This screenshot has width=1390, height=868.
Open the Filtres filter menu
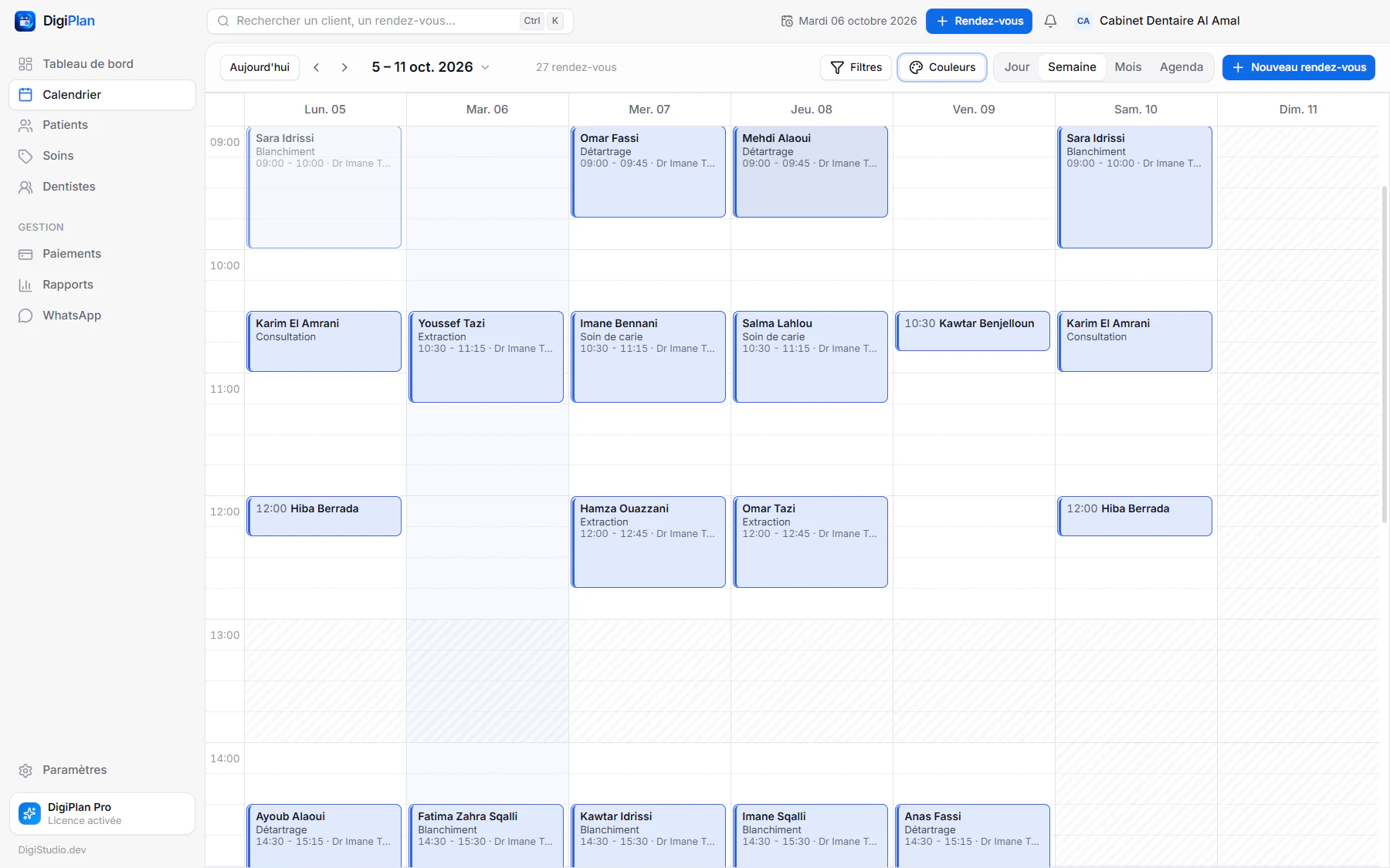pos(856,67)
